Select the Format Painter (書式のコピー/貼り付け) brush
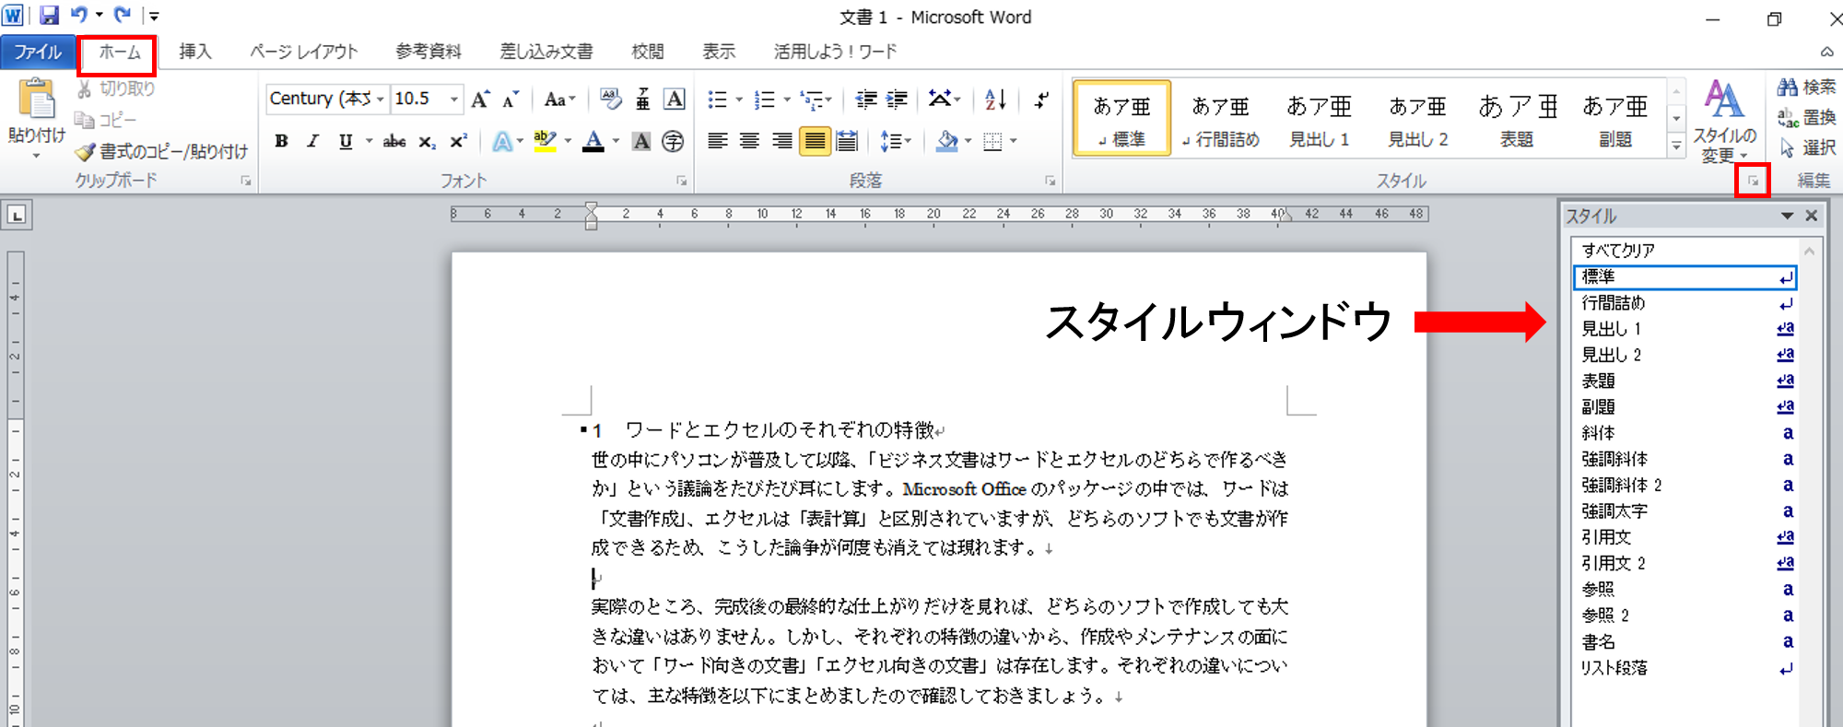This screenshot has width=1843, height=727. click(x=86, y=151)
